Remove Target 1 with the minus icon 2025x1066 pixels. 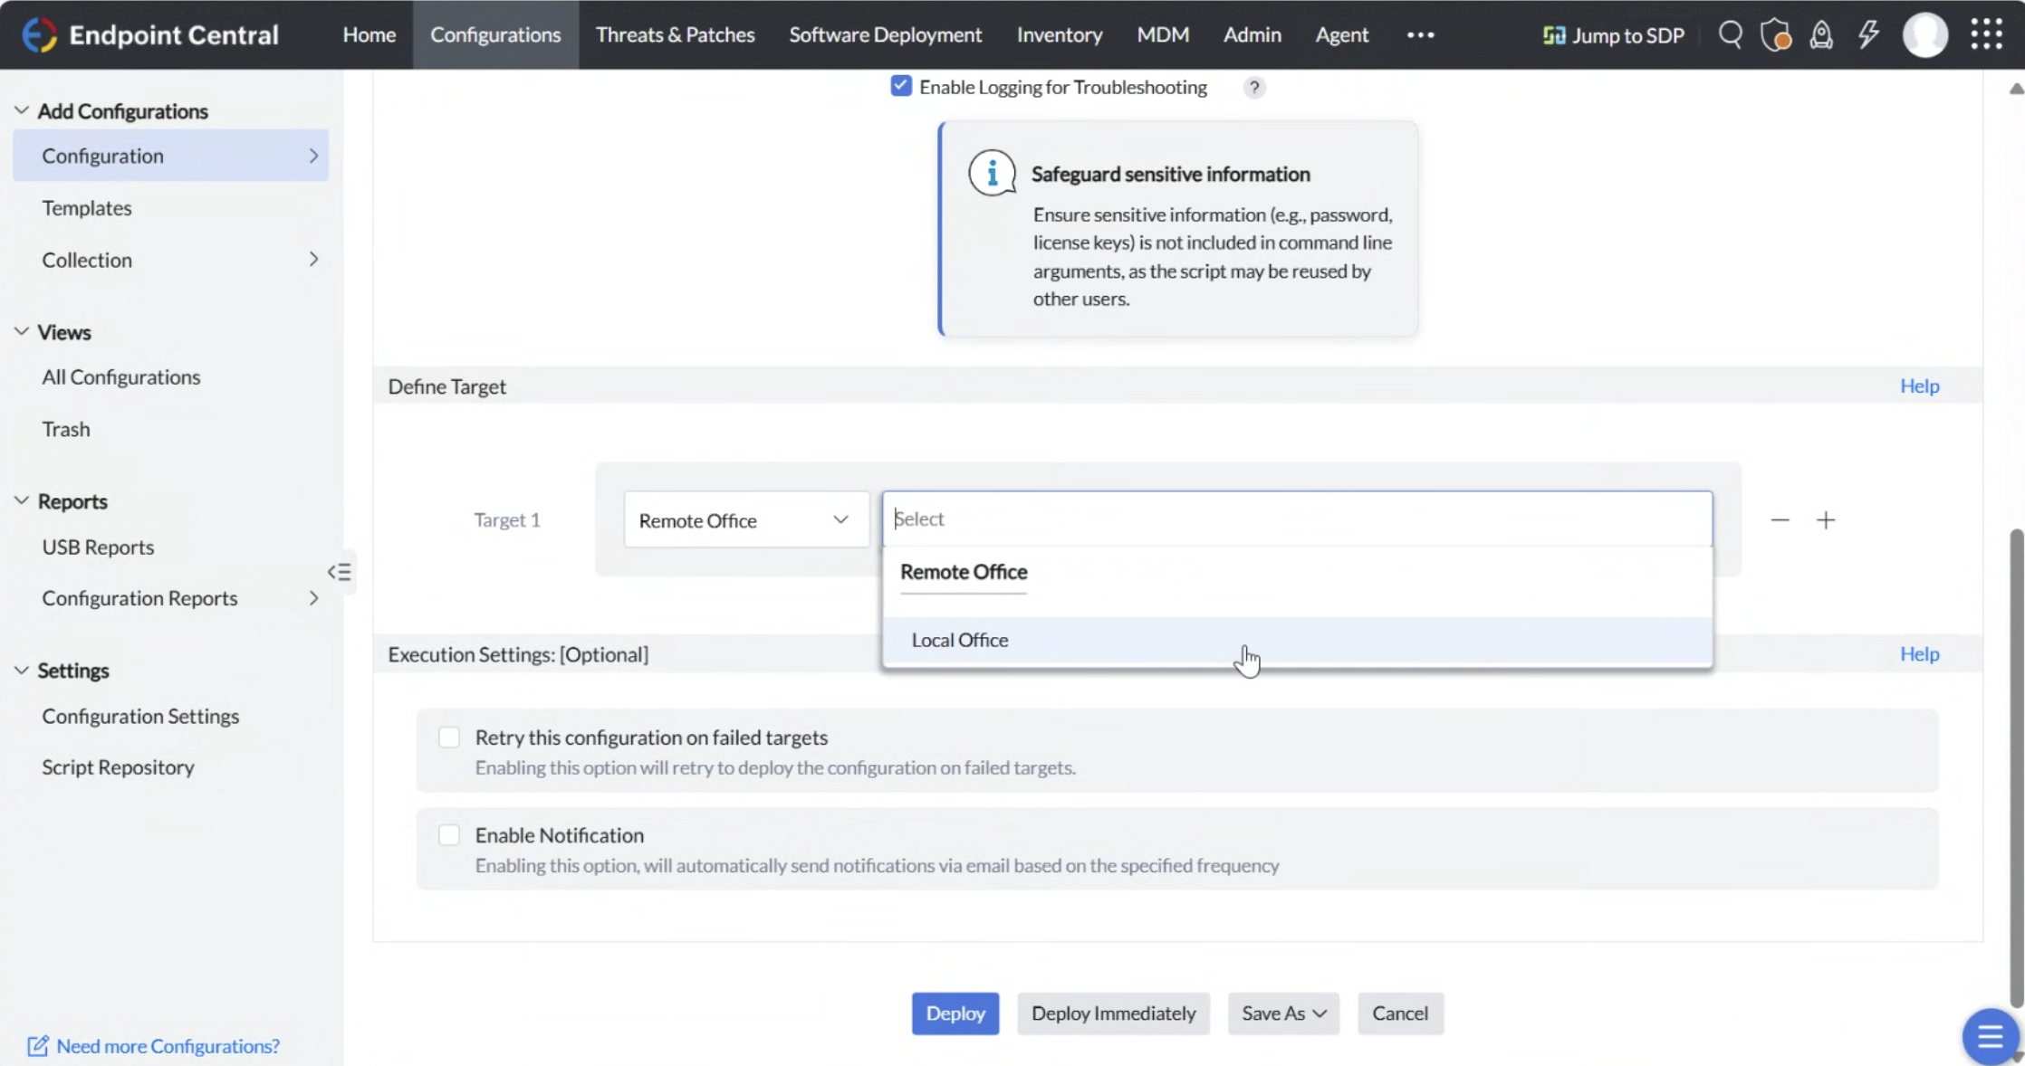[x=1780, y=520]
